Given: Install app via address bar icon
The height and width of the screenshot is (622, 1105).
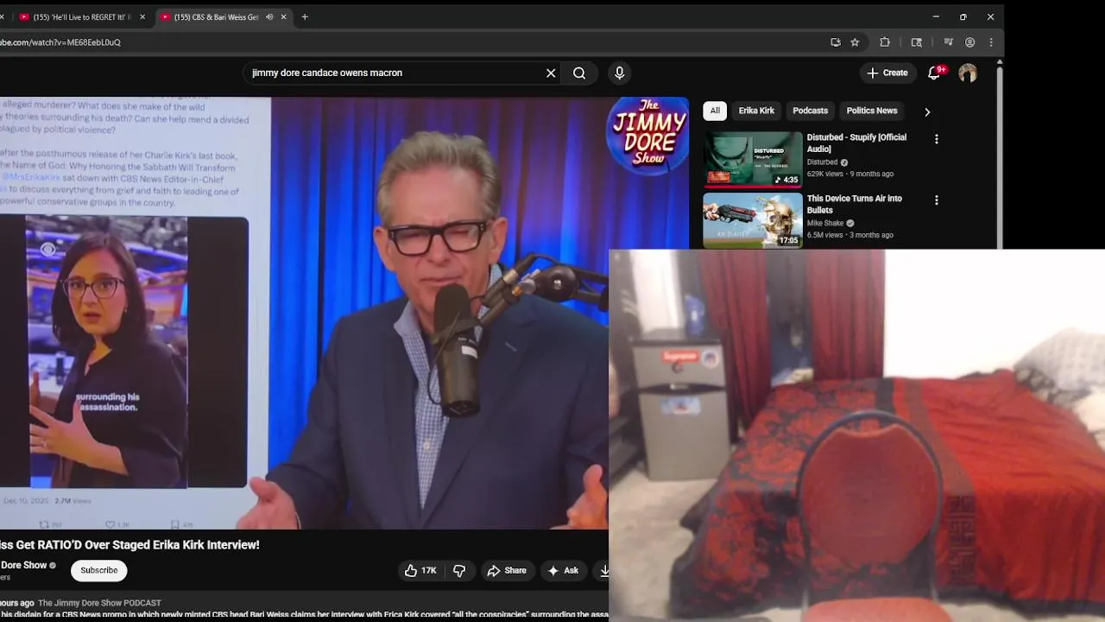Looking at the screenshot, I should coord(835,42).
